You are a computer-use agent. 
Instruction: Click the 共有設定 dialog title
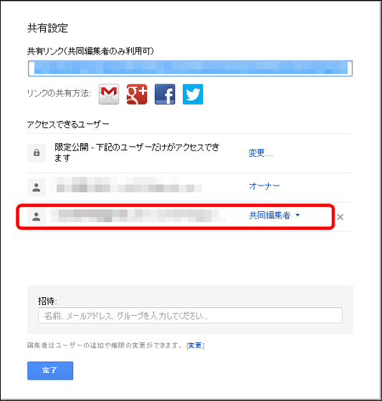[47, 28]
